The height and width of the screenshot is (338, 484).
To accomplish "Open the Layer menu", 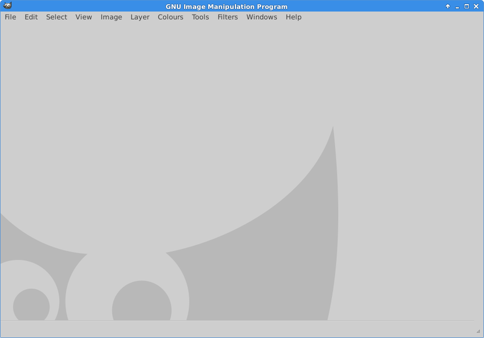I will 140,17.
